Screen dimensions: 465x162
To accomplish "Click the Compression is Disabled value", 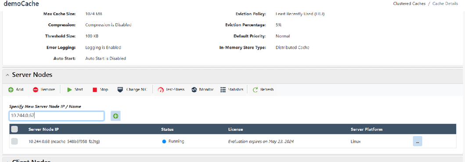I will tap(108, 25).
